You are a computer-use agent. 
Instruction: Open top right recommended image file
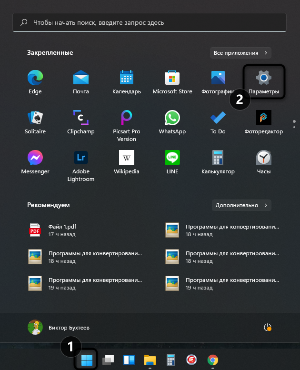[x=222, y=230]
